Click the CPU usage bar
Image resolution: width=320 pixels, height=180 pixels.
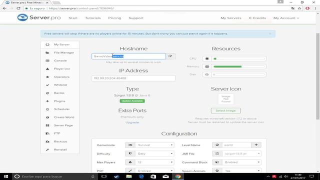pyautogui.click(x=239, y=58)
